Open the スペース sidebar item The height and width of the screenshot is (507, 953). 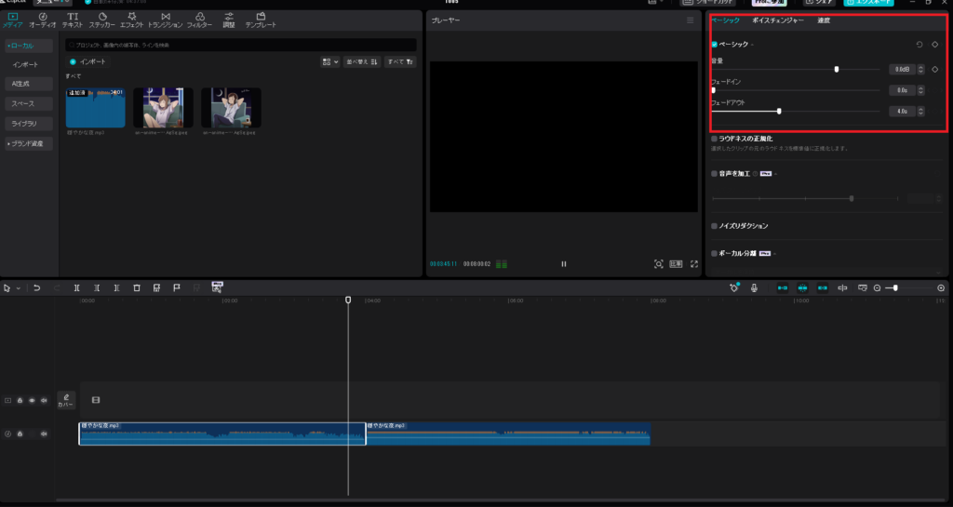pos(29,104)
